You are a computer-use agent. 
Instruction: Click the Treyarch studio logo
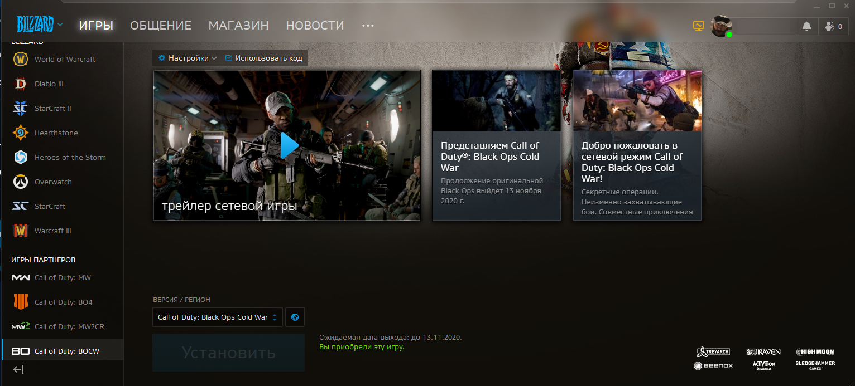[713, 352]
